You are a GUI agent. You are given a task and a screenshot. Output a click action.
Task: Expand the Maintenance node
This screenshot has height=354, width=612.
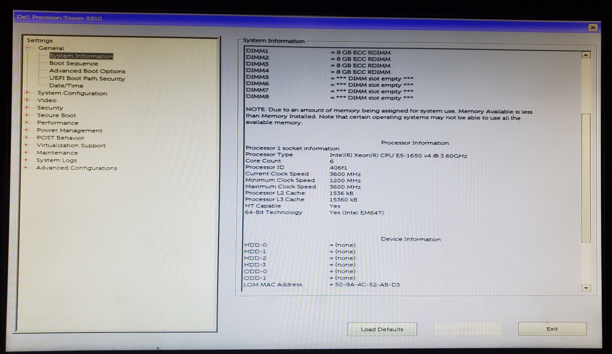click(27, 152)
